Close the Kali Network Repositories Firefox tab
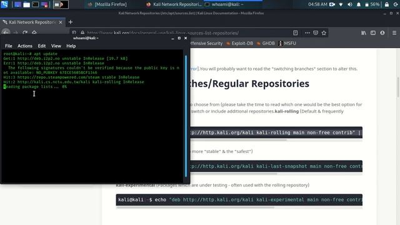The height and width of the screenshot is (225, 400). coord(61,22)
